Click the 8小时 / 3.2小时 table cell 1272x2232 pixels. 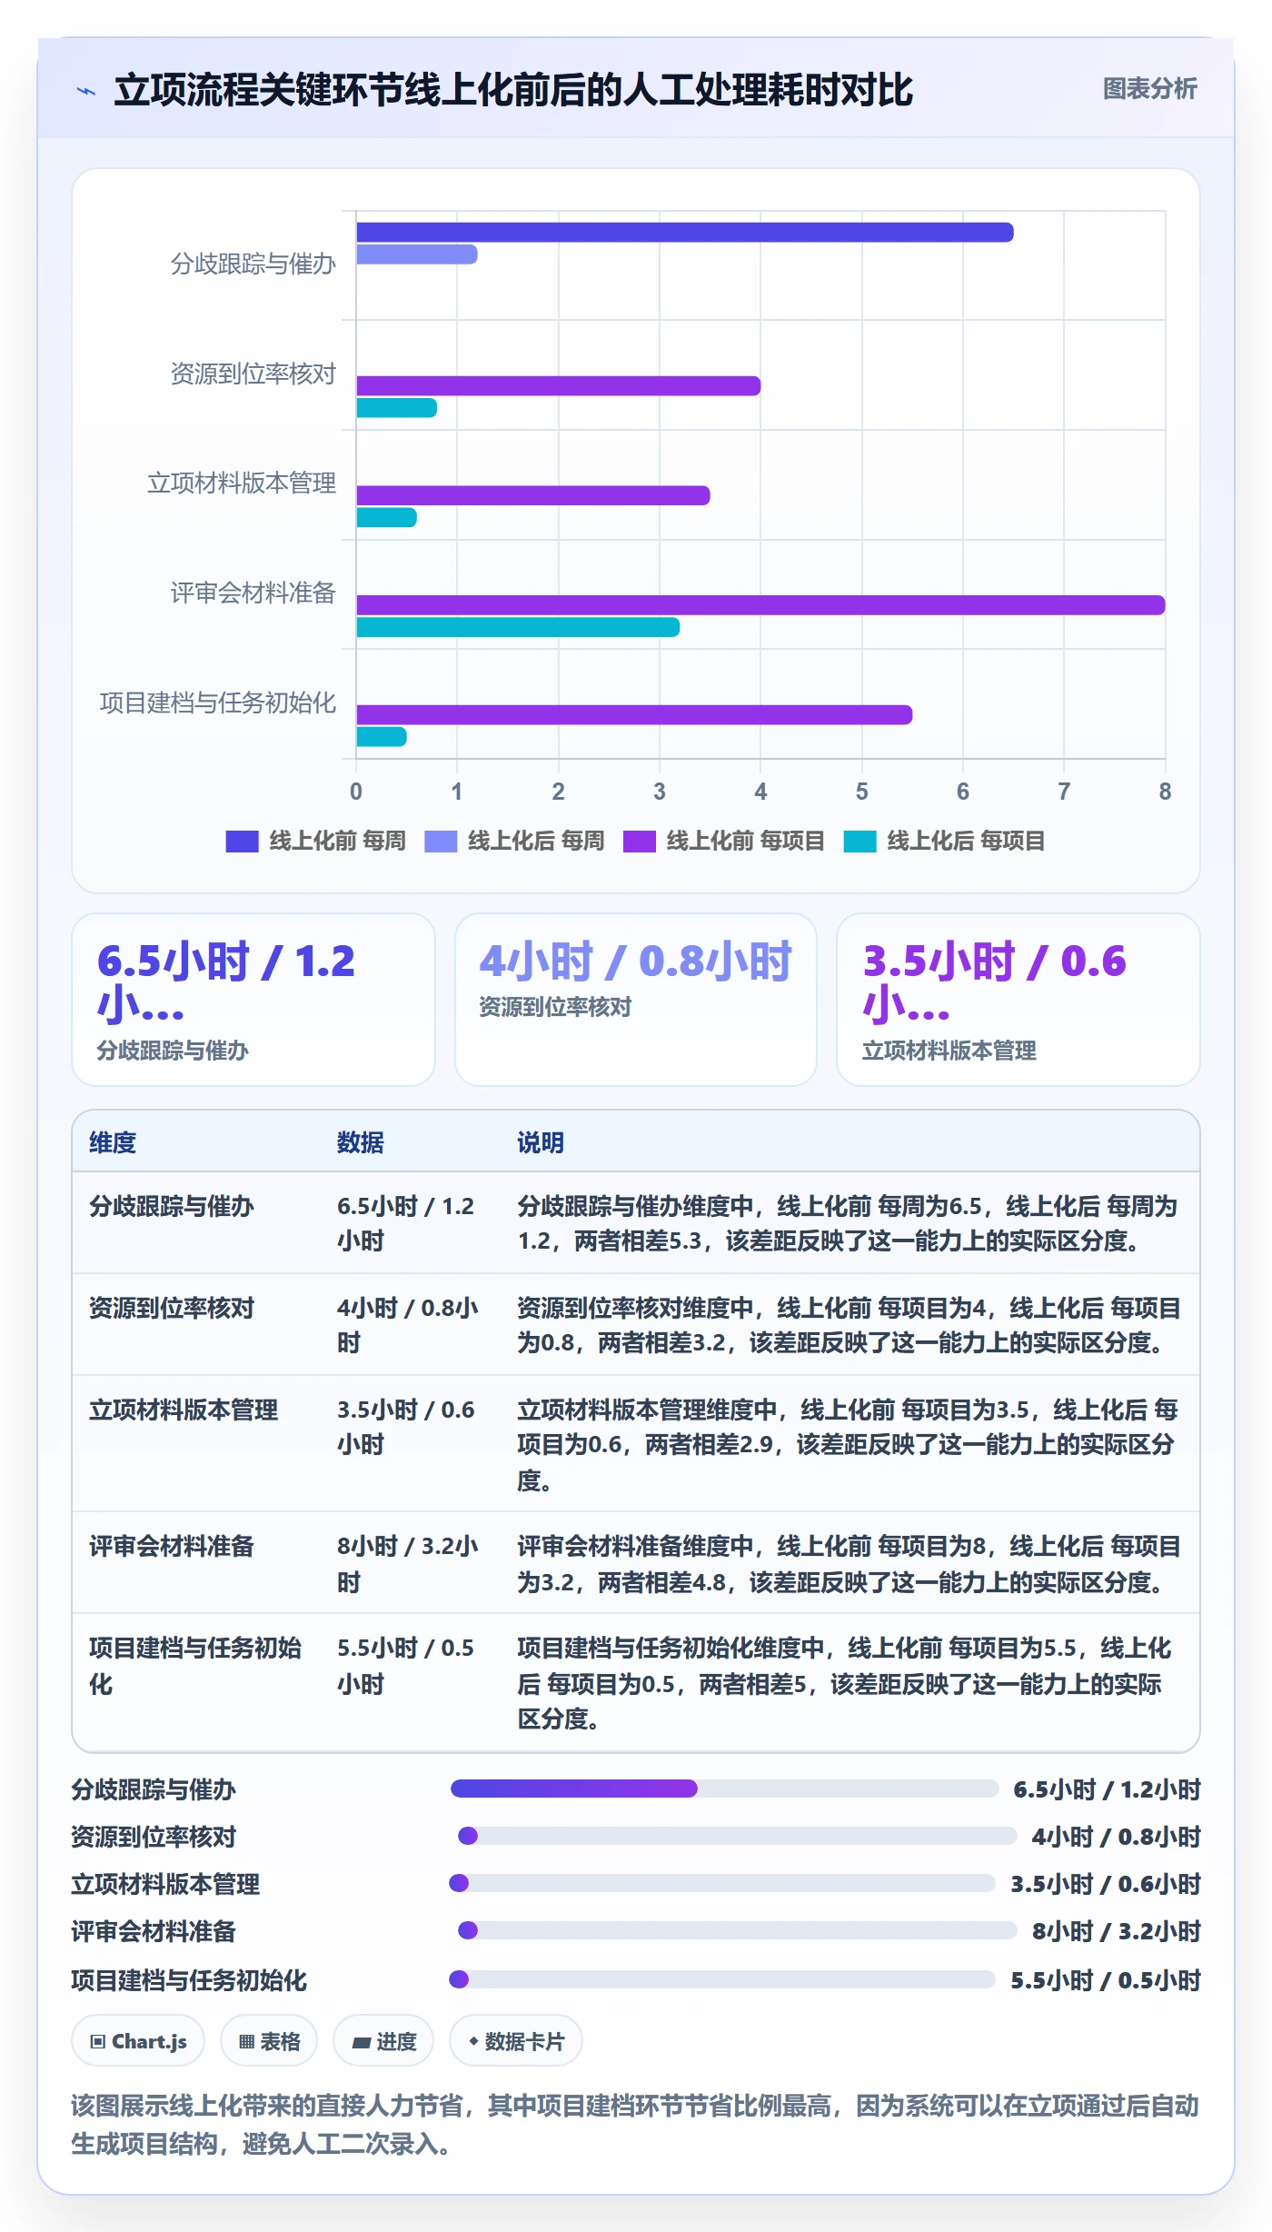pyautogui.click(x=408, y=1564)
